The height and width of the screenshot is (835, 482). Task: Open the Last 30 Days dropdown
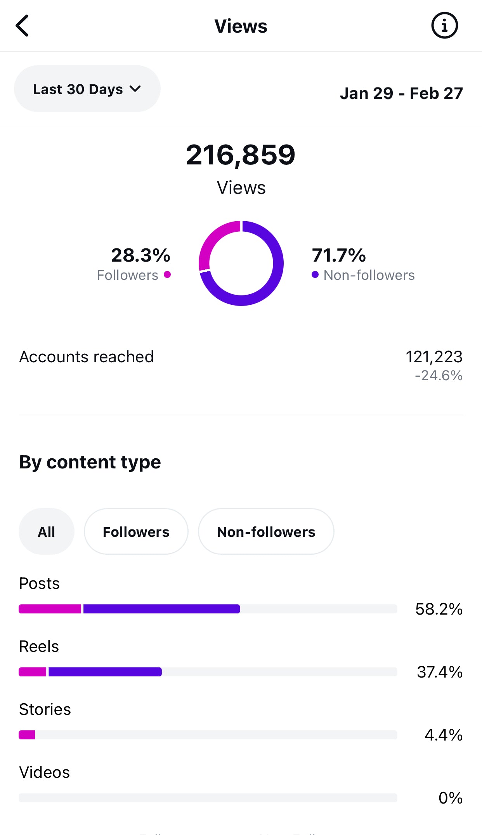click(x=87, y=89)
